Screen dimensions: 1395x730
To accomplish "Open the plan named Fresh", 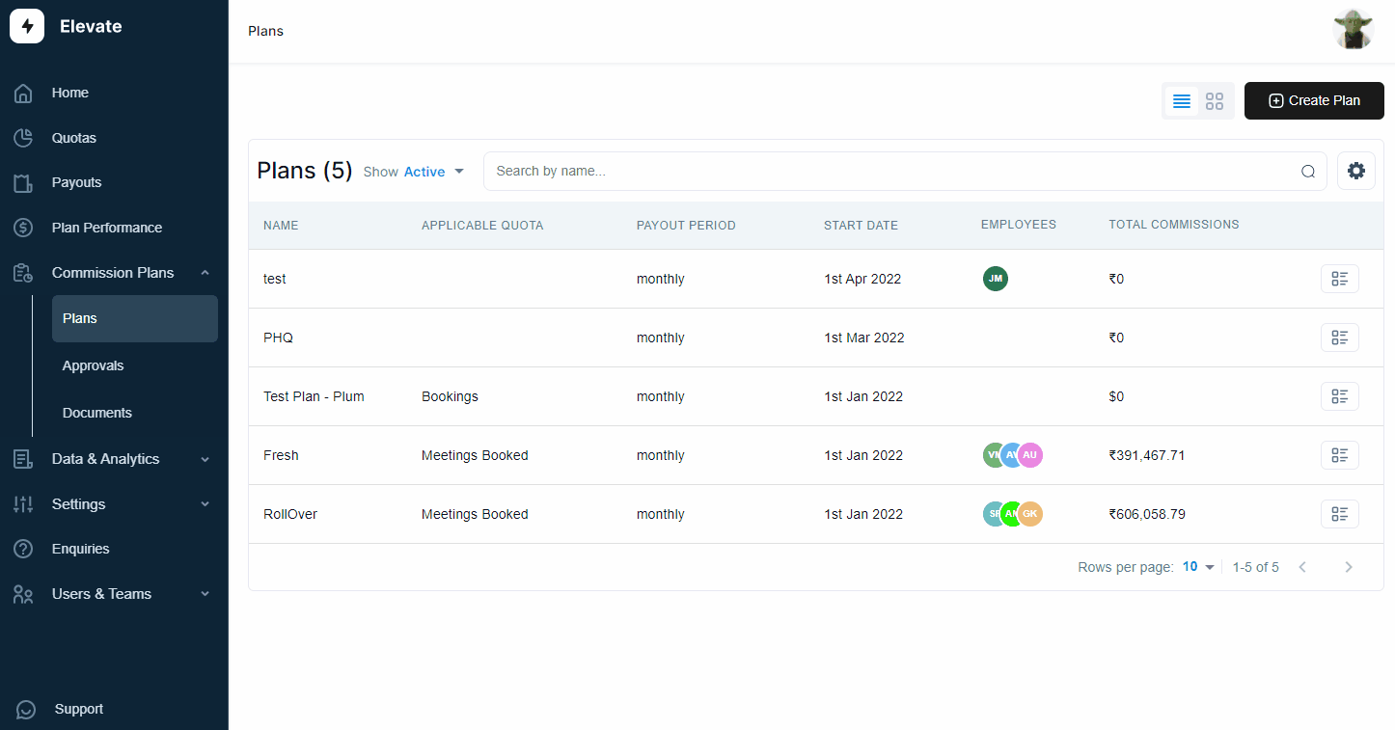I will pos(281,455).
